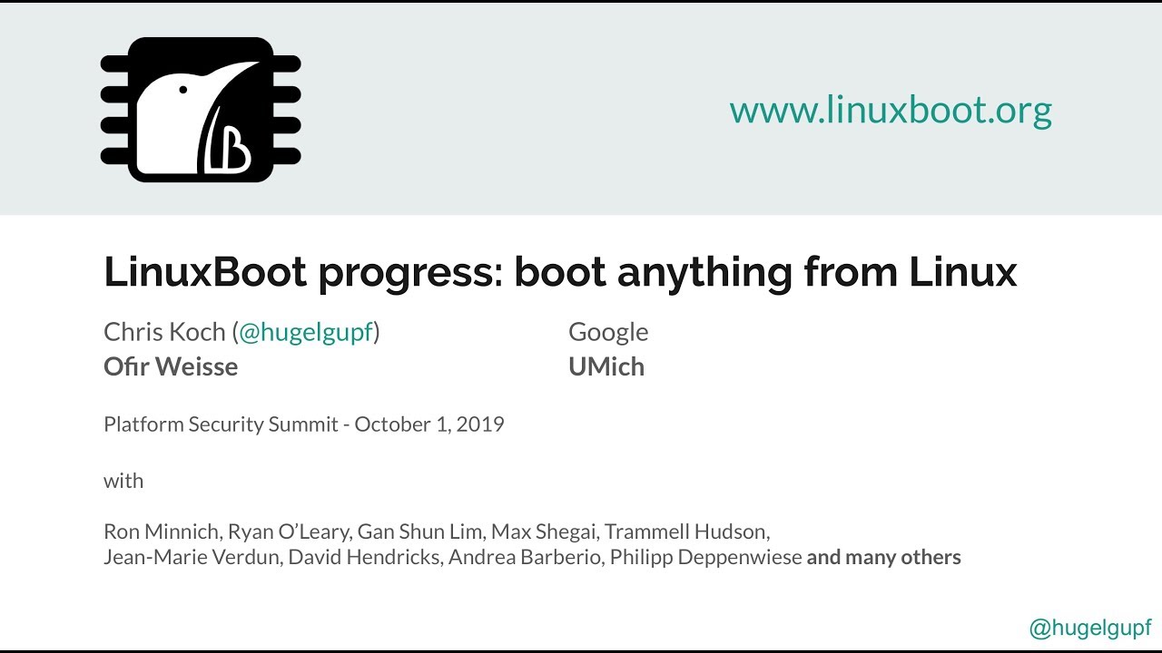Open the www.linuxboot.org link
The image size is (1162, 653).
coord(891,110)
